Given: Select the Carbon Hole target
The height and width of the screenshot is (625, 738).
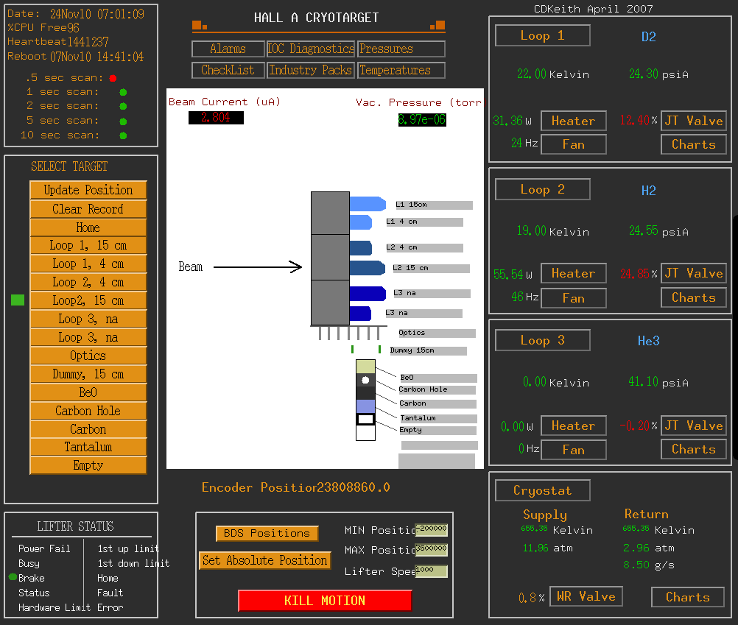Looking at the screenshot, I should pyautogui.click(x=88, y=411).
